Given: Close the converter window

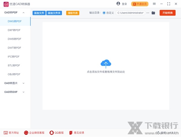Looking at the screenshot, I should 176,4.
